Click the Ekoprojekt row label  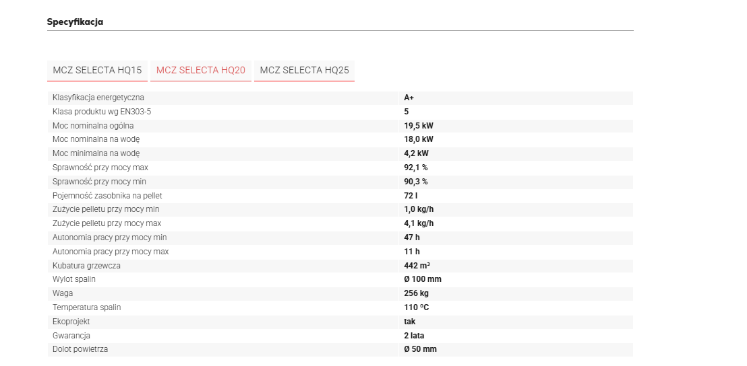pos(71,322)
